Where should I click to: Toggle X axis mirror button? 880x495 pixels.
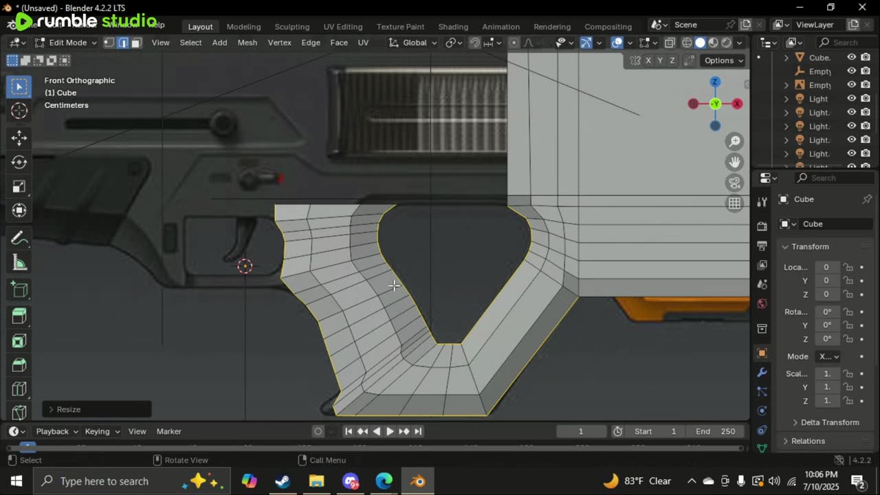pyautogui.click(x=648, y=60)
